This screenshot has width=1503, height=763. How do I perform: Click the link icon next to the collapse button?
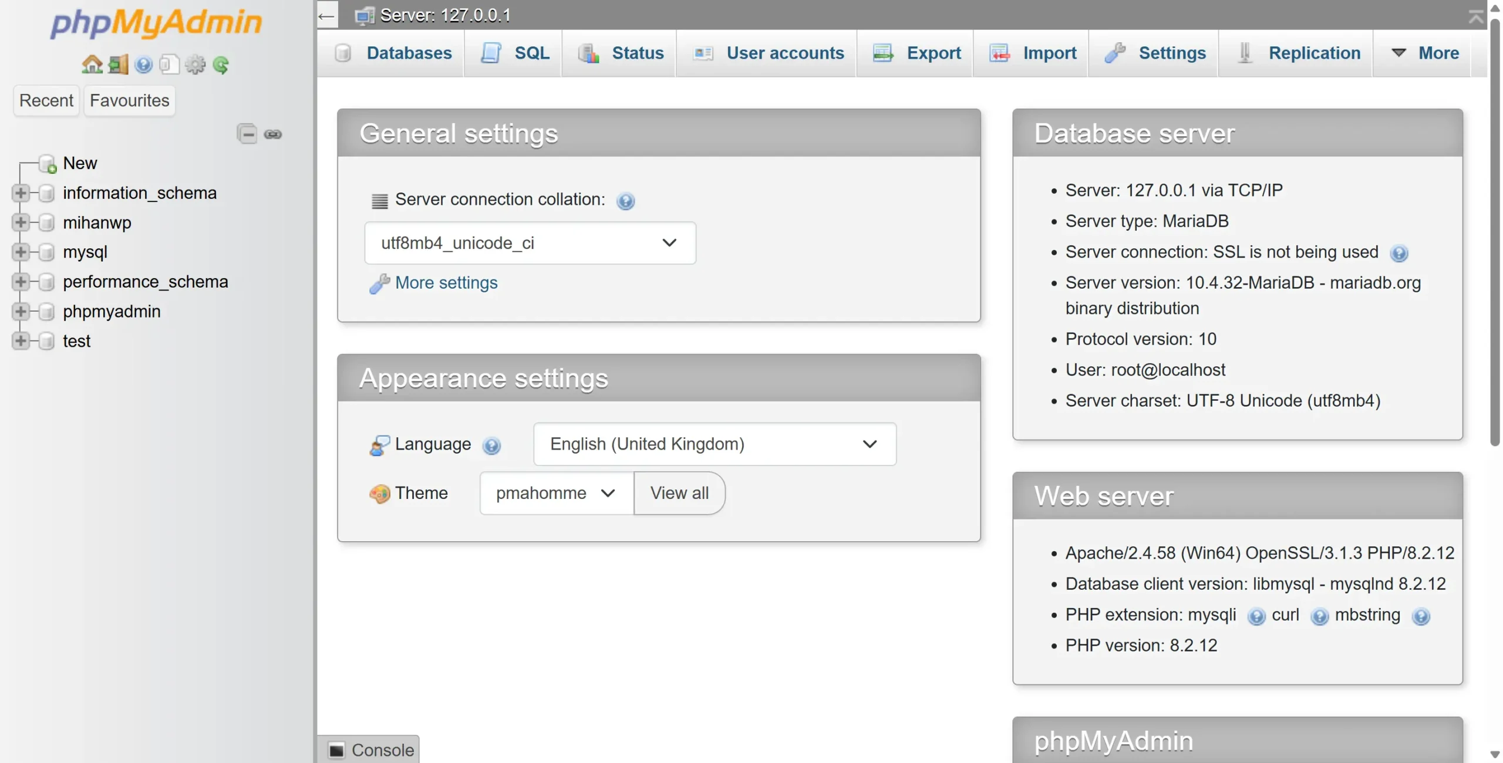tap(274, 134)
